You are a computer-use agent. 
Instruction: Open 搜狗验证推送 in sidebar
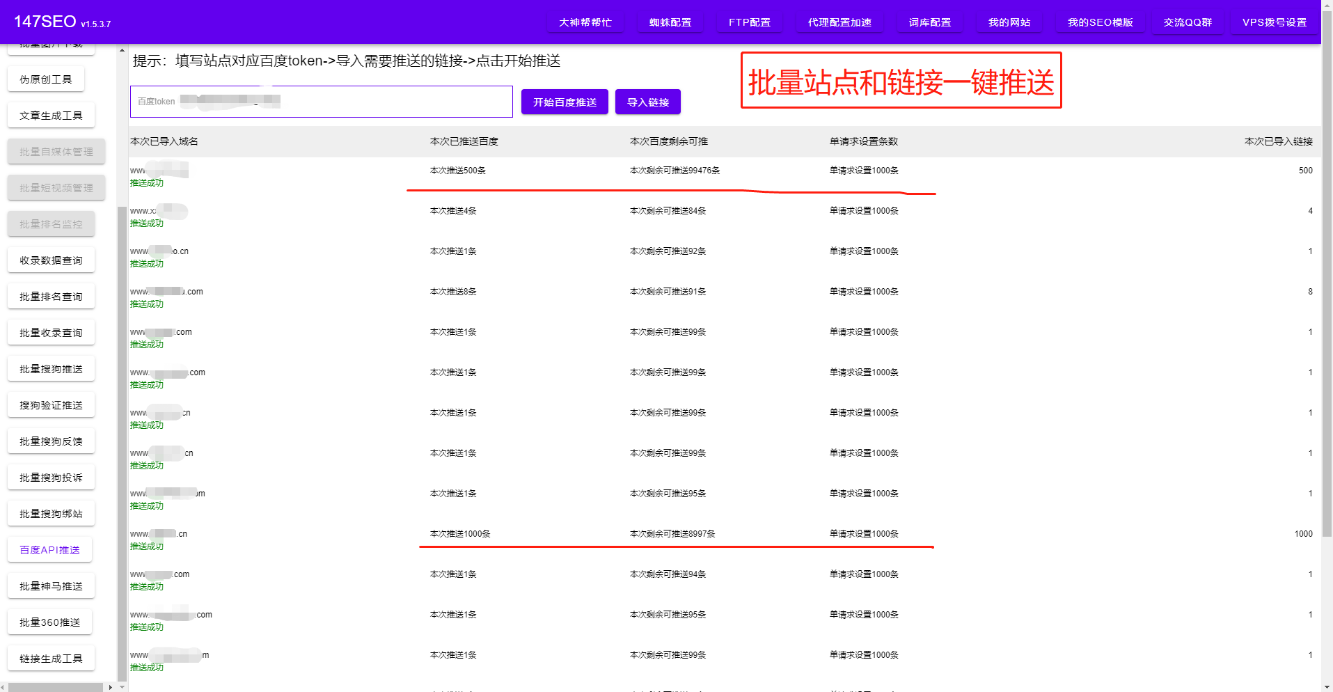tap(51, 405)
